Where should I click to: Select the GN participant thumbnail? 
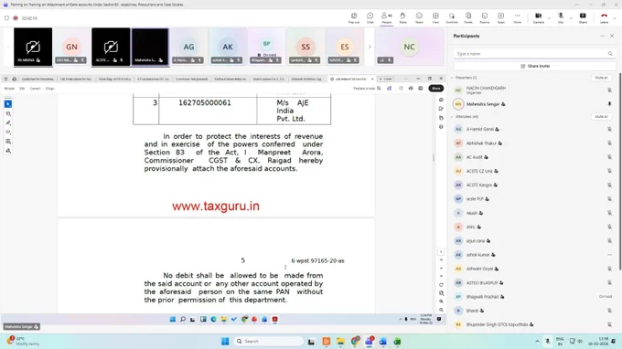click(71, 47)
